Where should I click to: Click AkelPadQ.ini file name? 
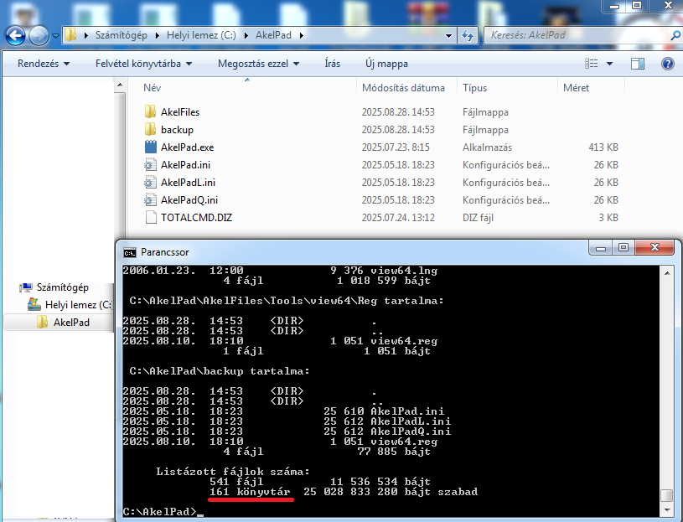pyautogui.click(x=189, y=199)
